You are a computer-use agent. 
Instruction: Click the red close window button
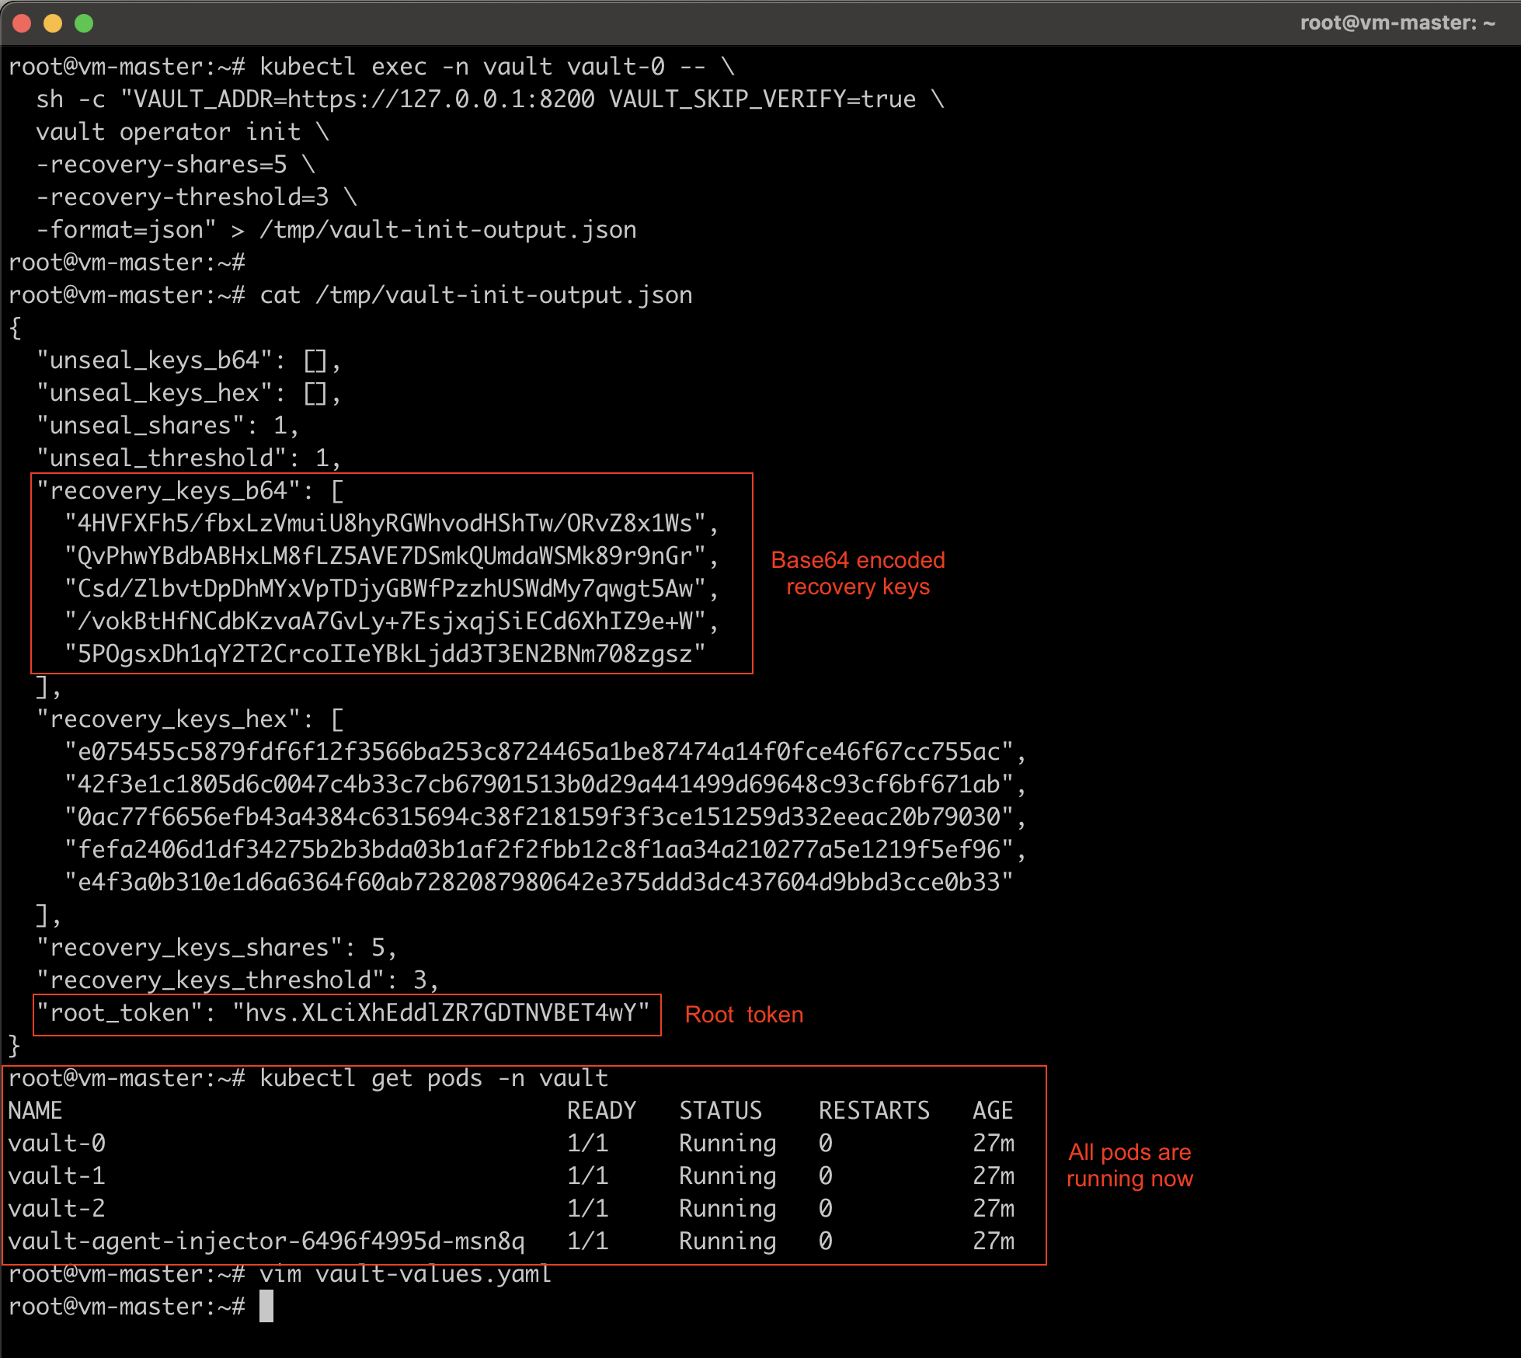pyautogui.click(x=22, y=23)
